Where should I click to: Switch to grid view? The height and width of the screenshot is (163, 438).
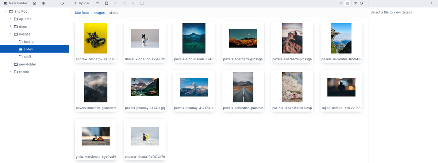point(347,3)
